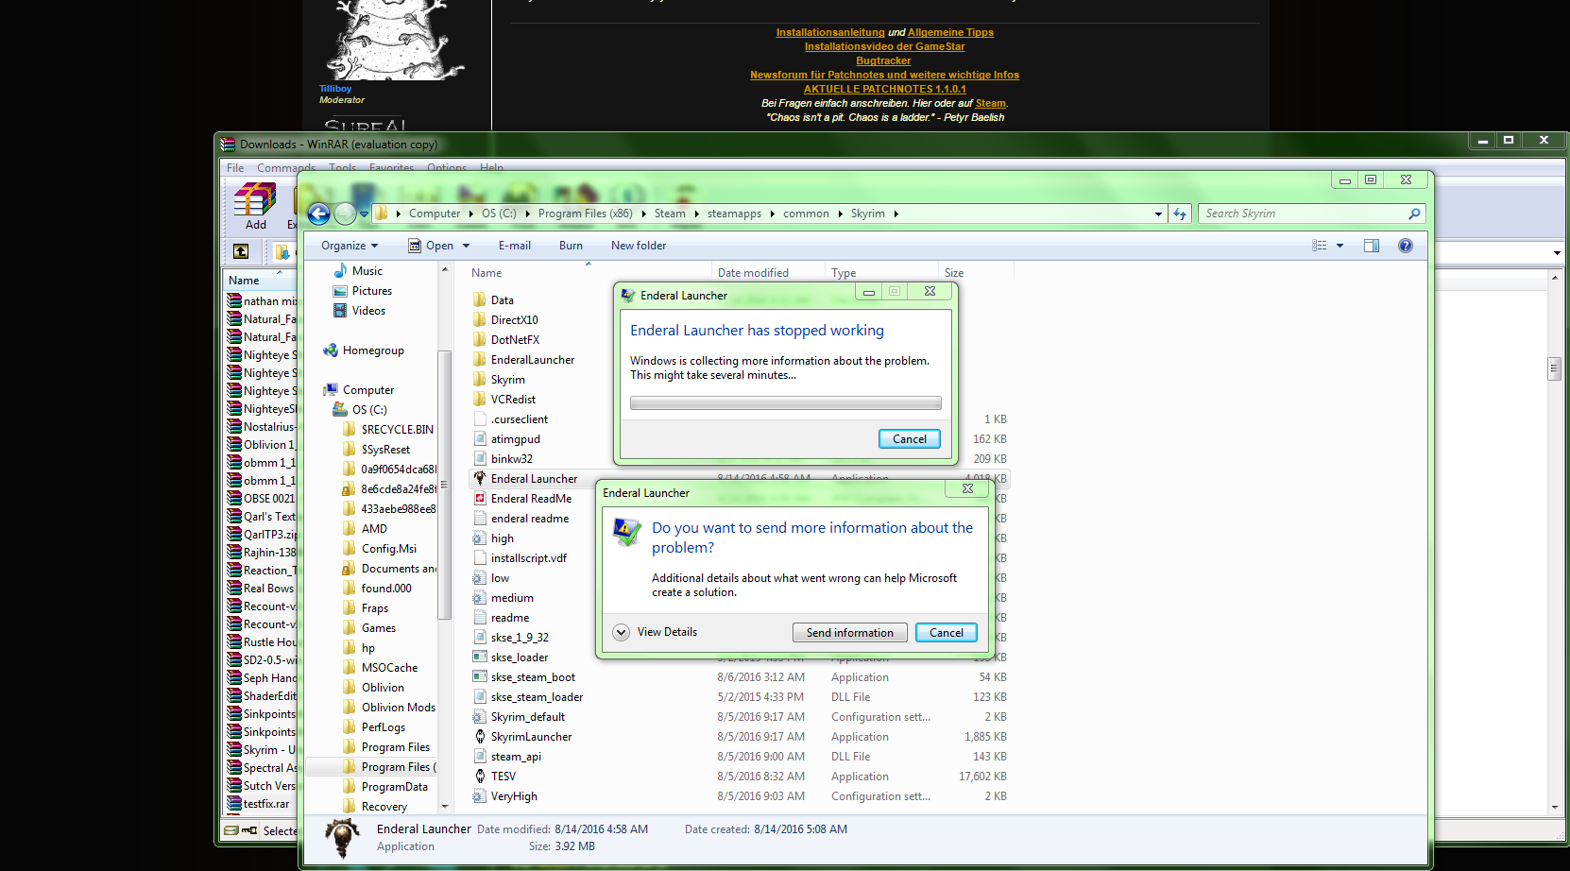Click the WinRAR window's vertical scrollbar thumb

[1554, 368]
